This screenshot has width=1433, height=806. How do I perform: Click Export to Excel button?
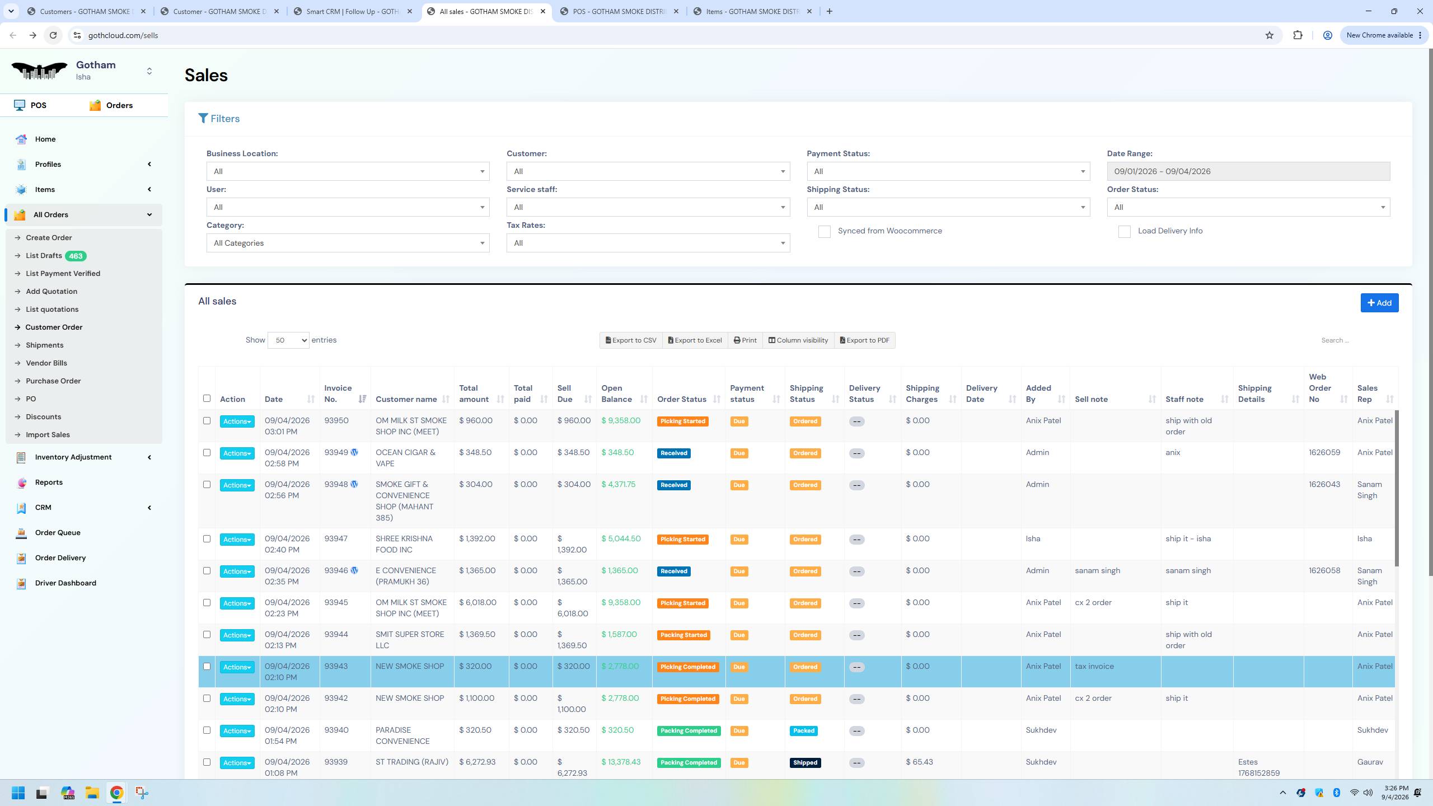tap(695, 340)
